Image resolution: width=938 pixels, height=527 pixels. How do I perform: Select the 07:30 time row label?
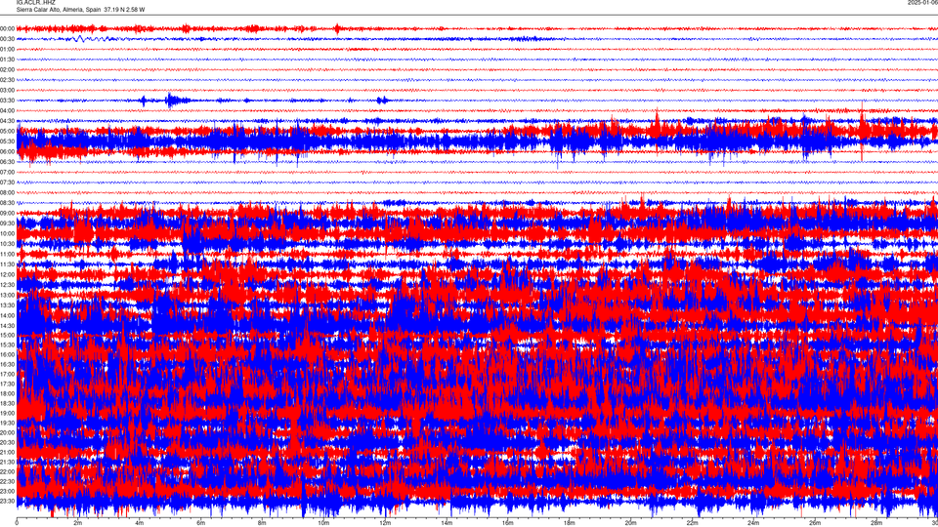coord(7,182)
